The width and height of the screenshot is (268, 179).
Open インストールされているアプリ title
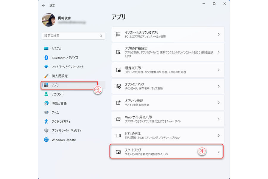142,33
